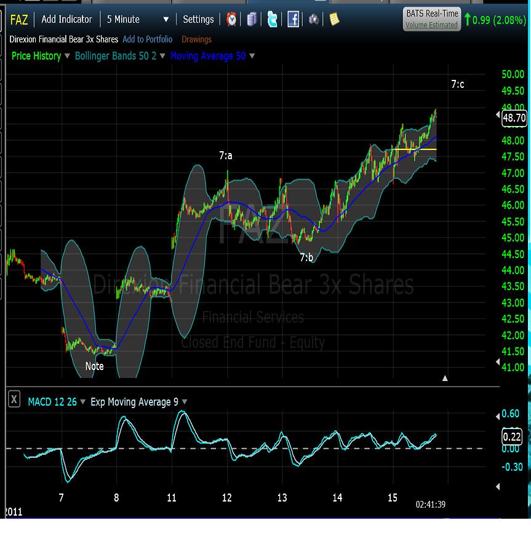
Task: Click the Add Indicator button
Action: (67, 19)
